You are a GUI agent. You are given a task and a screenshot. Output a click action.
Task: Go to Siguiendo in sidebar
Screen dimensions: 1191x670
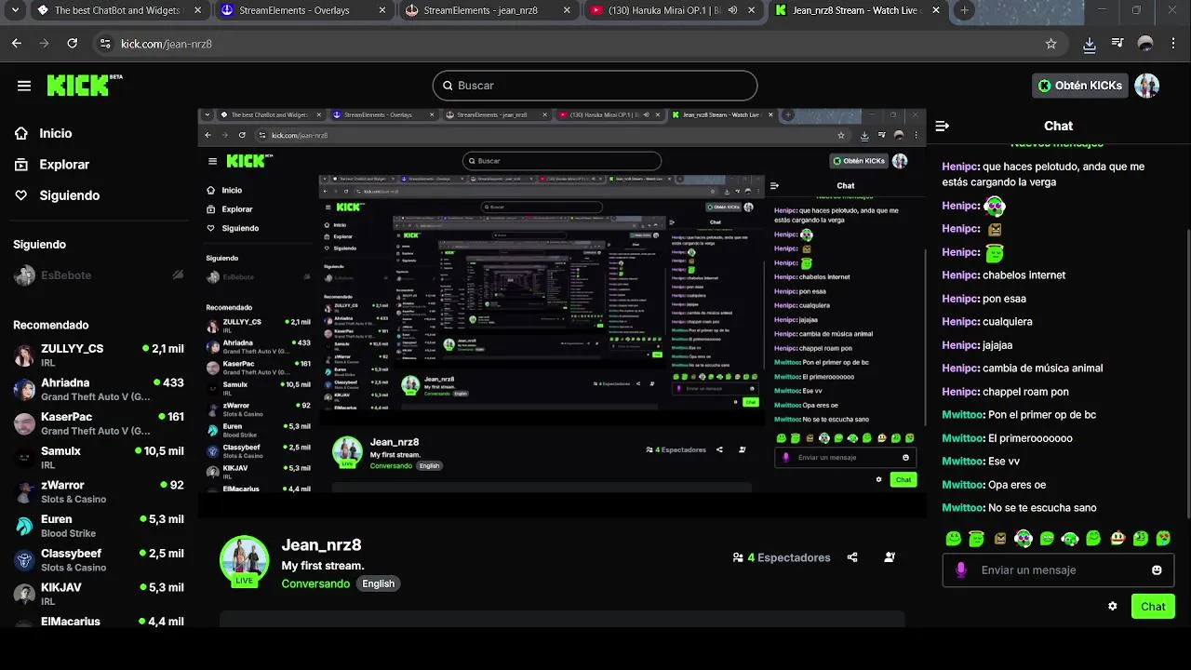click(69, 195)
